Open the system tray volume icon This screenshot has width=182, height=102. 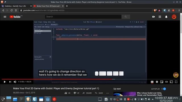pyautogui.click(x=149, y=99)
